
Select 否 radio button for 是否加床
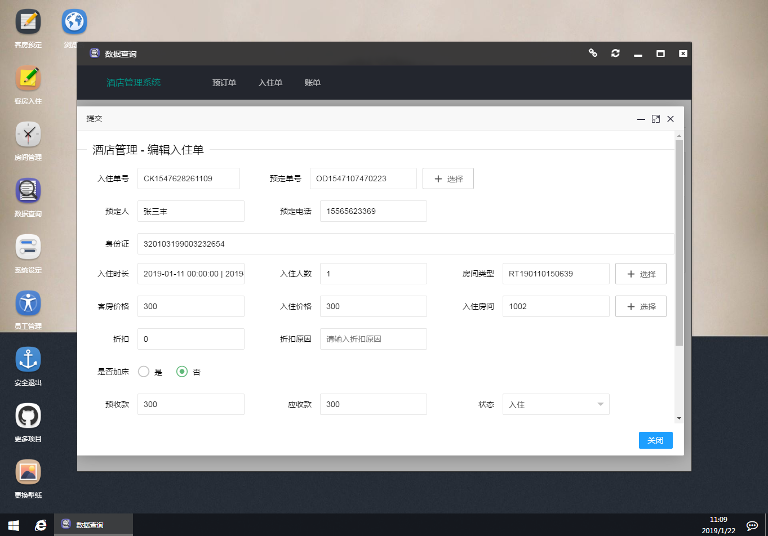click(x=182, y=372)
